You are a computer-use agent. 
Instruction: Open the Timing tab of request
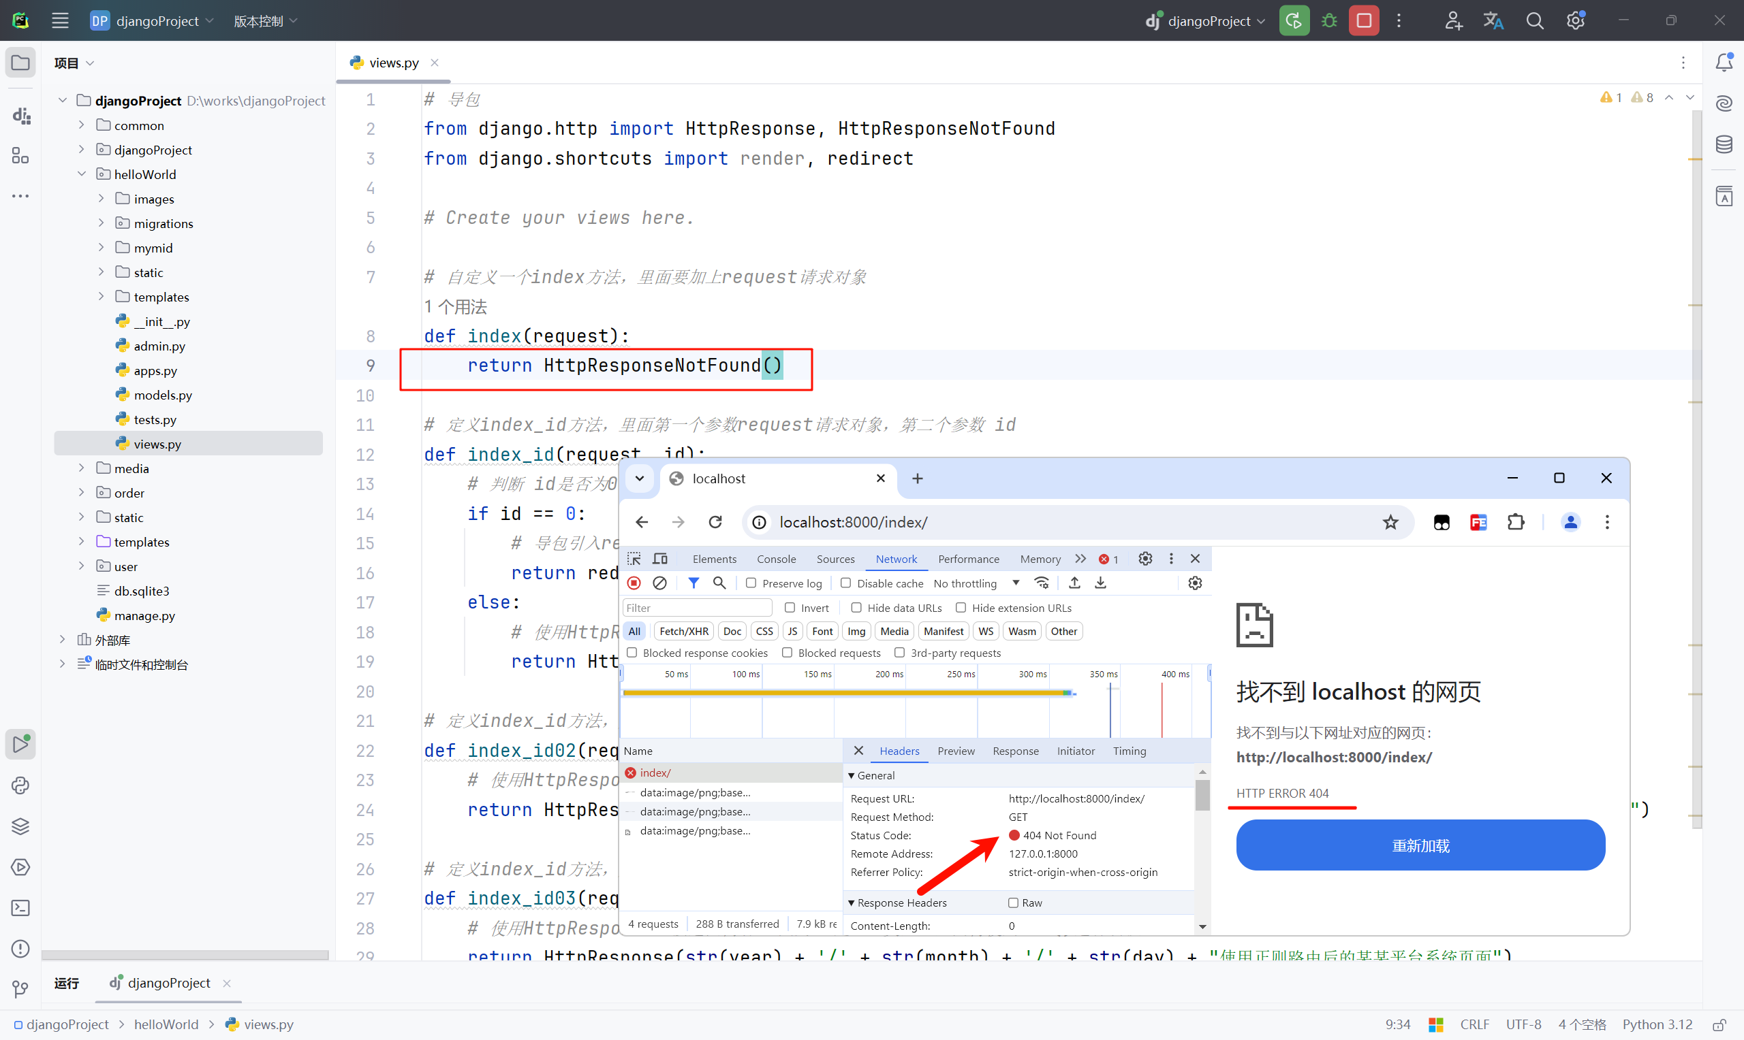1129,751
